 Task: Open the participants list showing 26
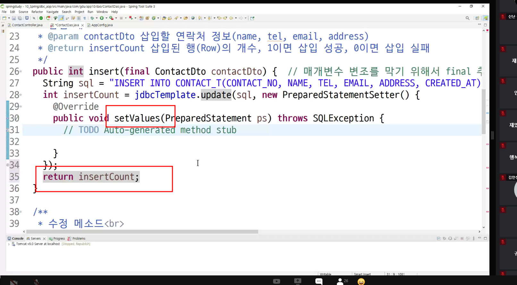(342, 281)
